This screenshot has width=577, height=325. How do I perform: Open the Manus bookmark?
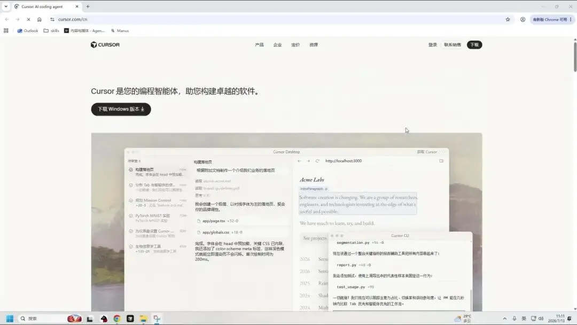coord(120,31)
